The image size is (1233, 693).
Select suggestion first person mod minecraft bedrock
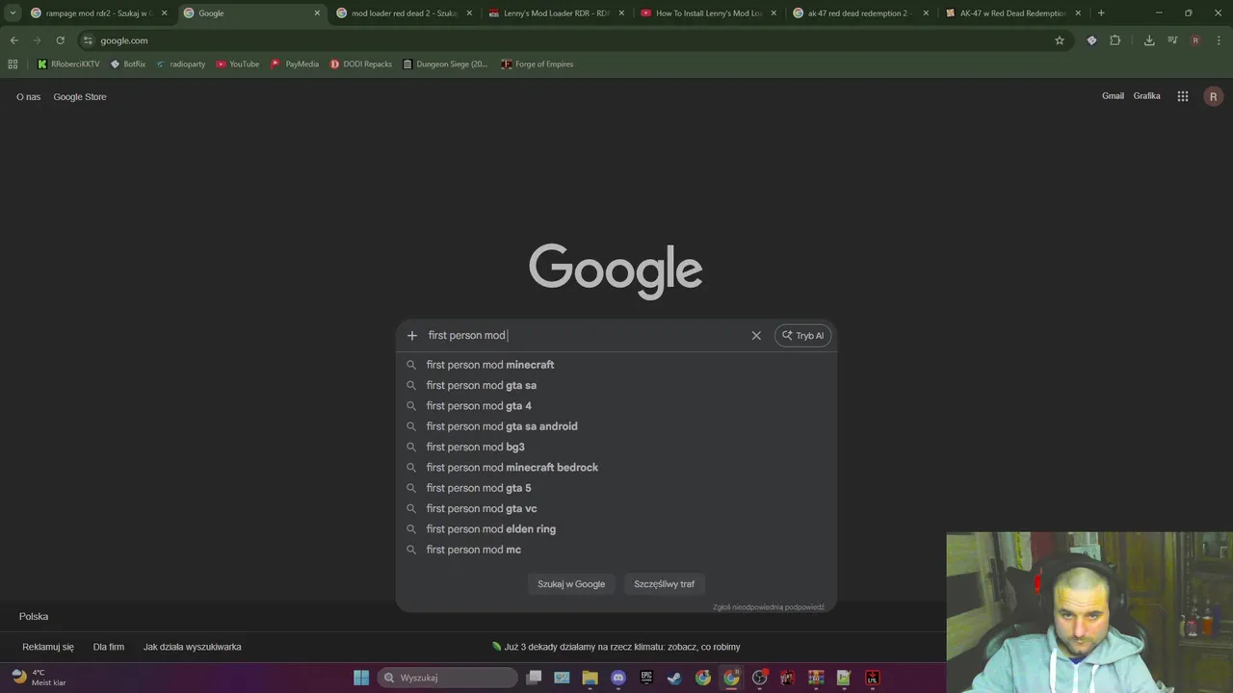[x=616, y=468]
